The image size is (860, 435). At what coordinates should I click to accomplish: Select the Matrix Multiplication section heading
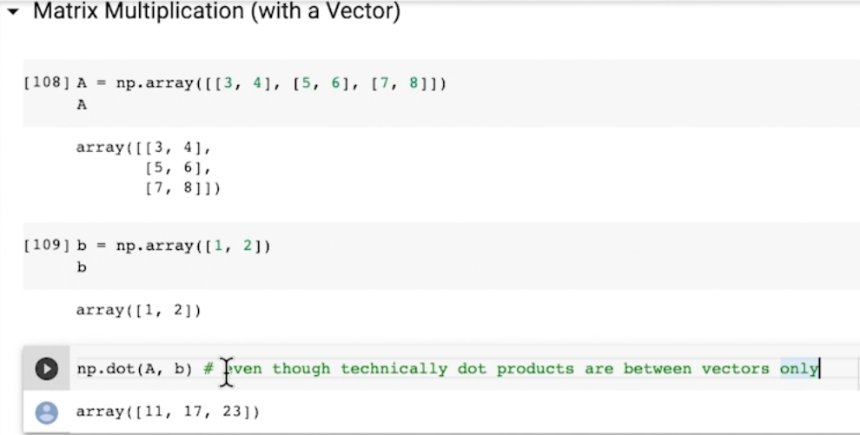216,13
